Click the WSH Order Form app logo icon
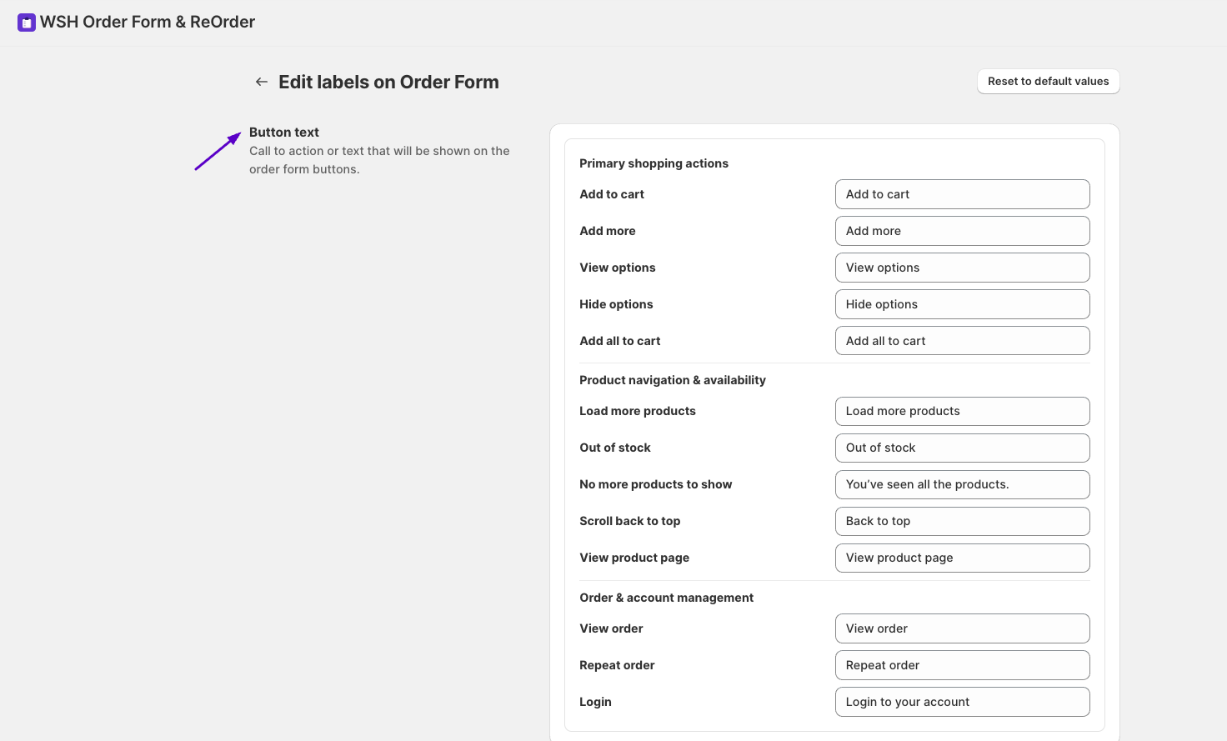Screen dimensions: 1227x741 (27, 23)
